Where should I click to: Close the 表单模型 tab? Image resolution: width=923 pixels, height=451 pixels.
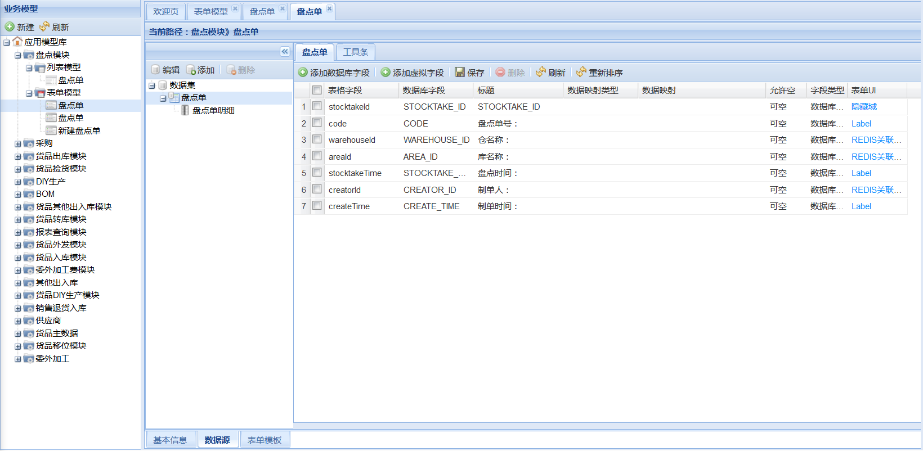(235, 8)
